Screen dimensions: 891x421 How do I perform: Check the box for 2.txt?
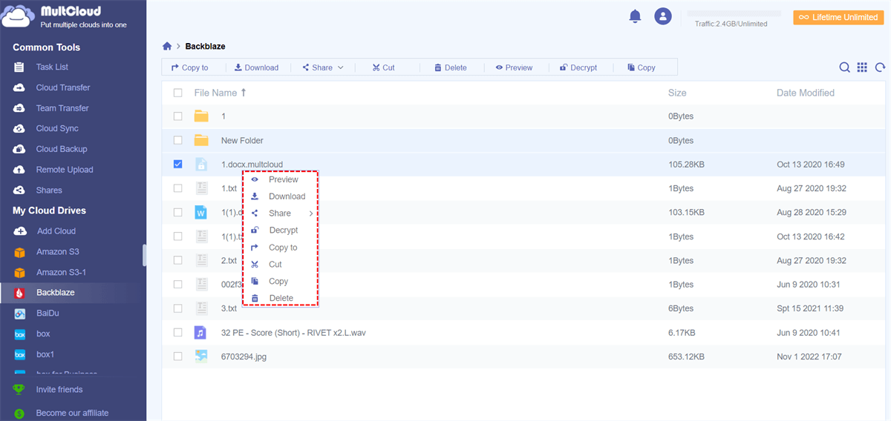point(177,260)
